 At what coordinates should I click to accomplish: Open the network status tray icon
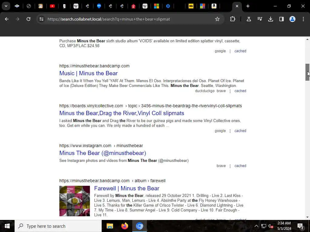coord(264,226)
